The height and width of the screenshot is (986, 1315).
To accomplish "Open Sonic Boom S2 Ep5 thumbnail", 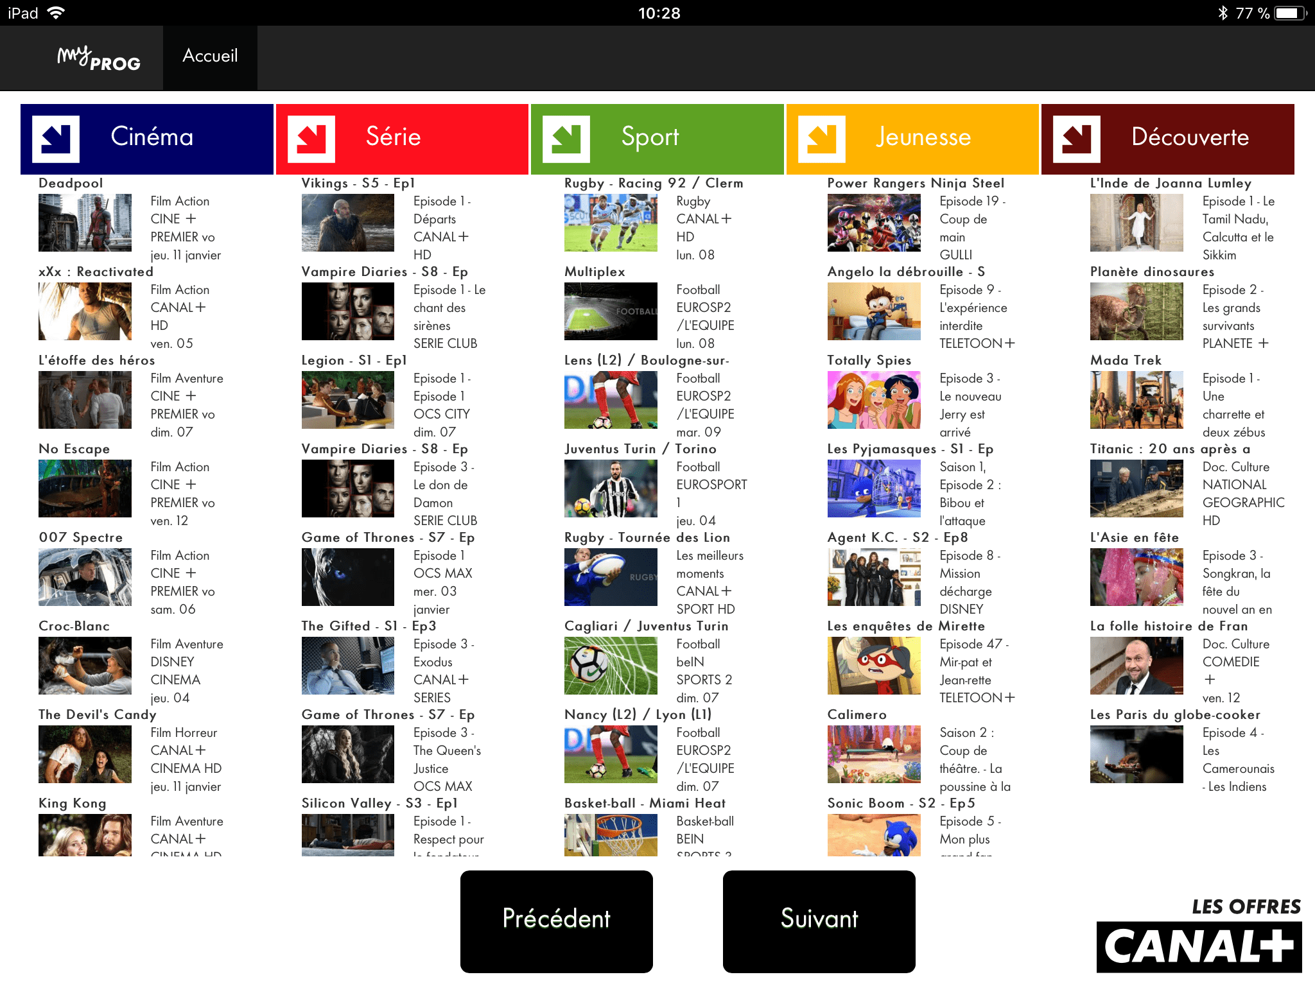I will (x=874, y=835).
